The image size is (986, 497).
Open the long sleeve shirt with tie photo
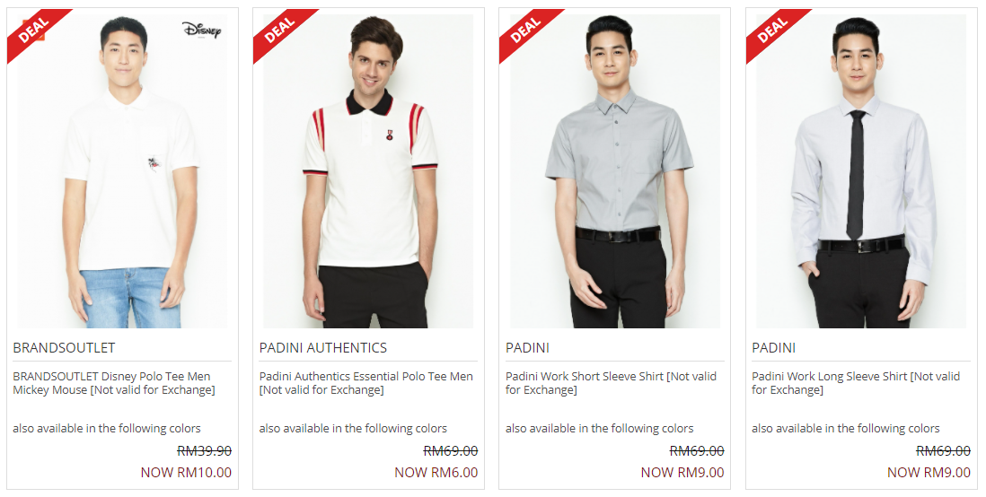click(861, 171)
